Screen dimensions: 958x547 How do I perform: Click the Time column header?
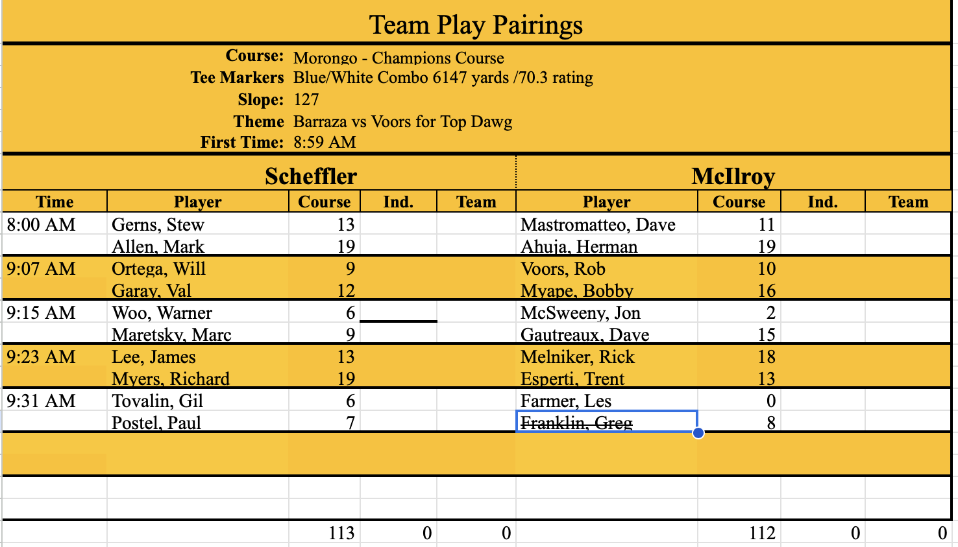[55, 202]
